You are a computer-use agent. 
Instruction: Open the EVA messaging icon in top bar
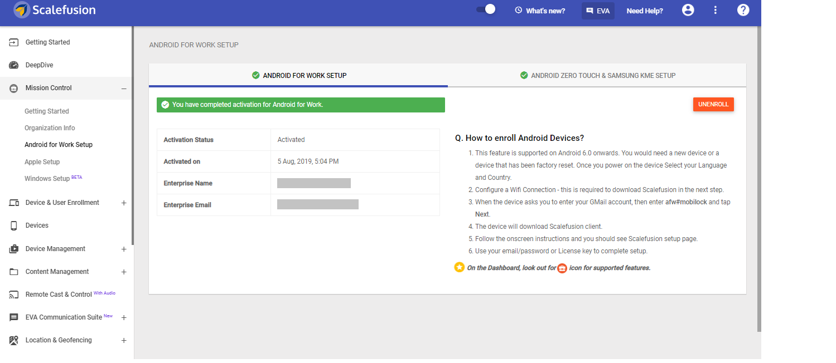point(589,10)
